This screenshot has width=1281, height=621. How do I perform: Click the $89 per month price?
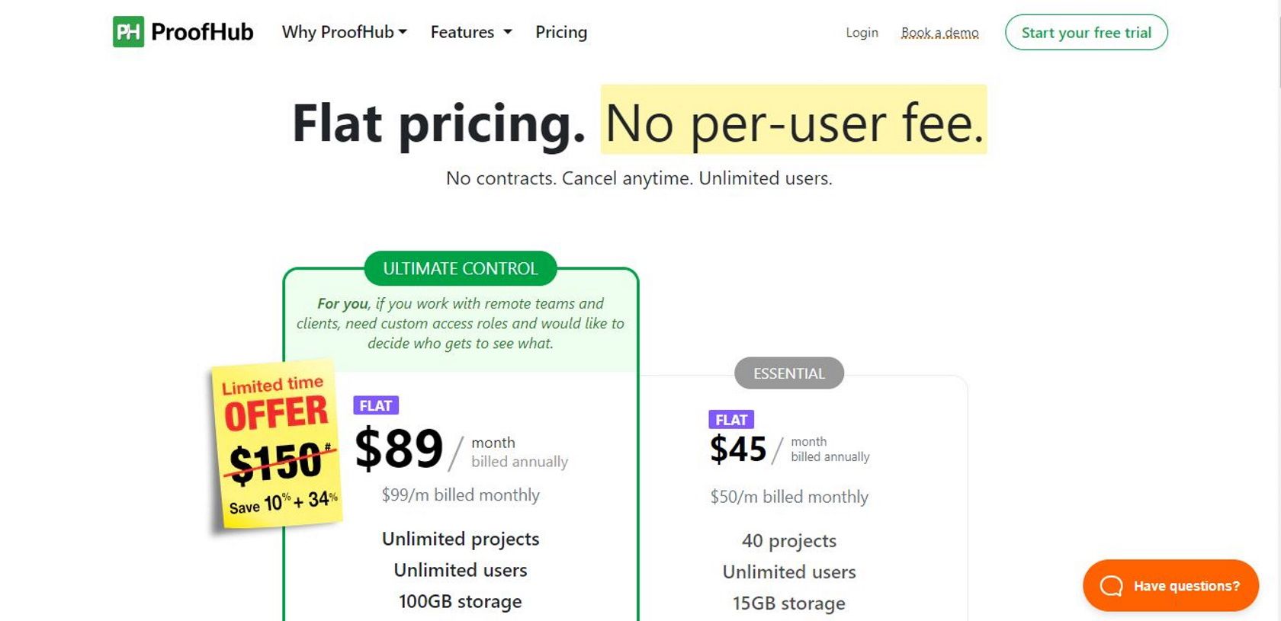400,448
